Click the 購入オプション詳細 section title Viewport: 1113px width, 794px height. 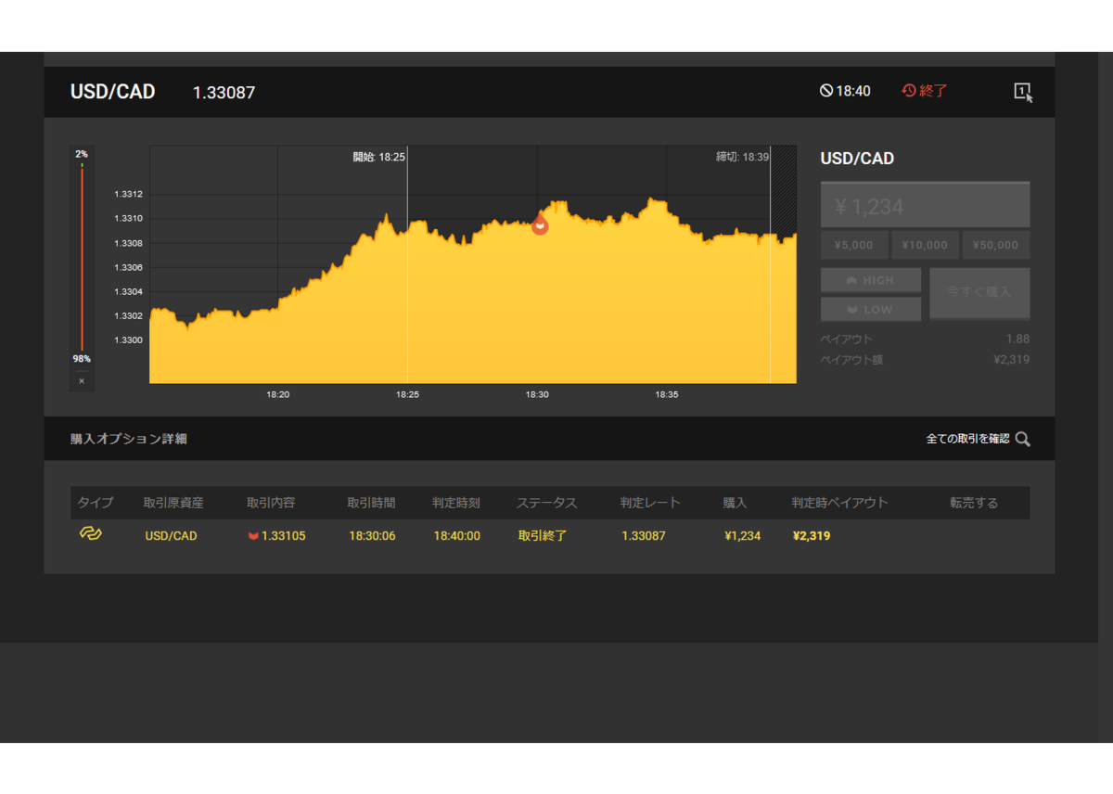(x=129, y=439)
